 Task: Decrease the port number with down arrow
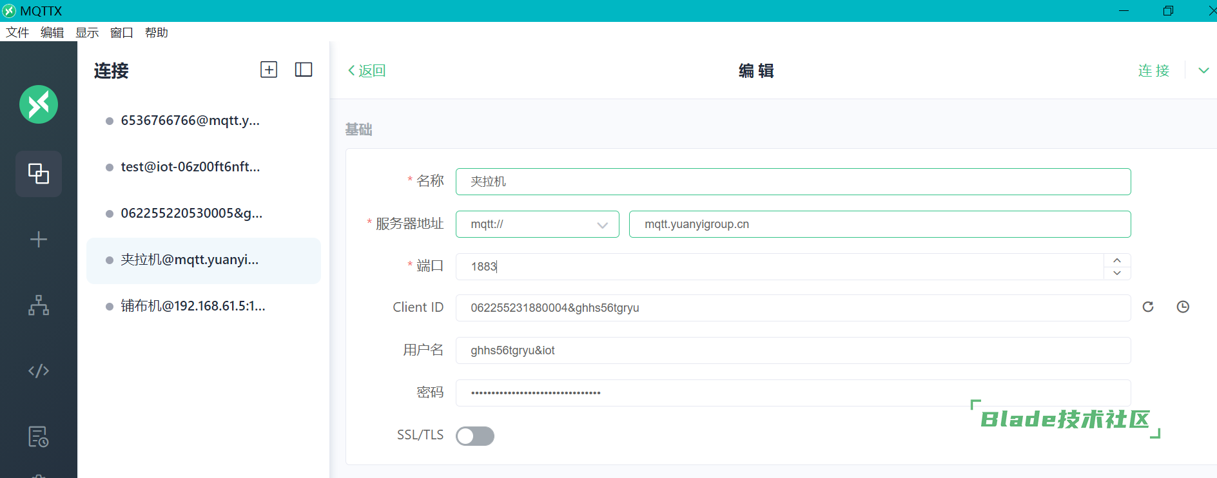pos(1117,273)
